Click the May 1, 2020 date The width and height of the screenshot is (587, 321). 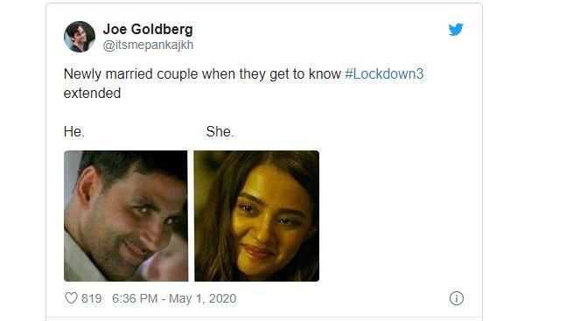203,298
